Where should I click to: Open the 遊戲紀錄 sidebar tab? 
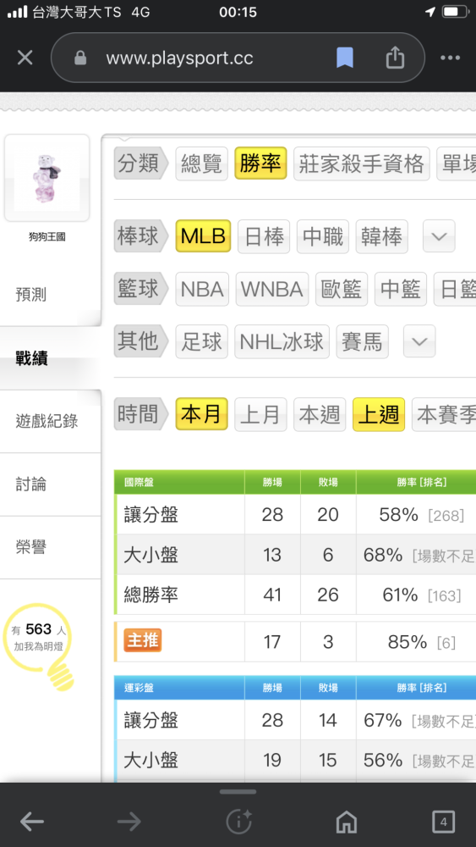(50, 421)
